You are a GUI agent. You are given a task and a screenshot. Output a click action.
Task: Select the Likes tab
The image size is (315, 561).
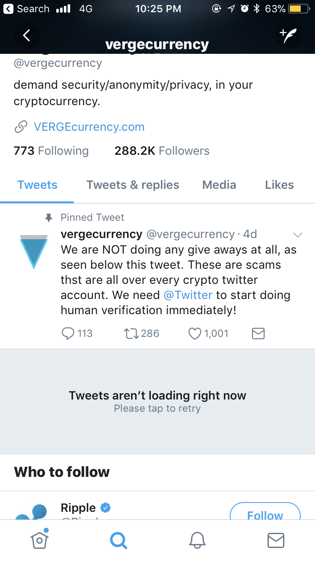279,185
